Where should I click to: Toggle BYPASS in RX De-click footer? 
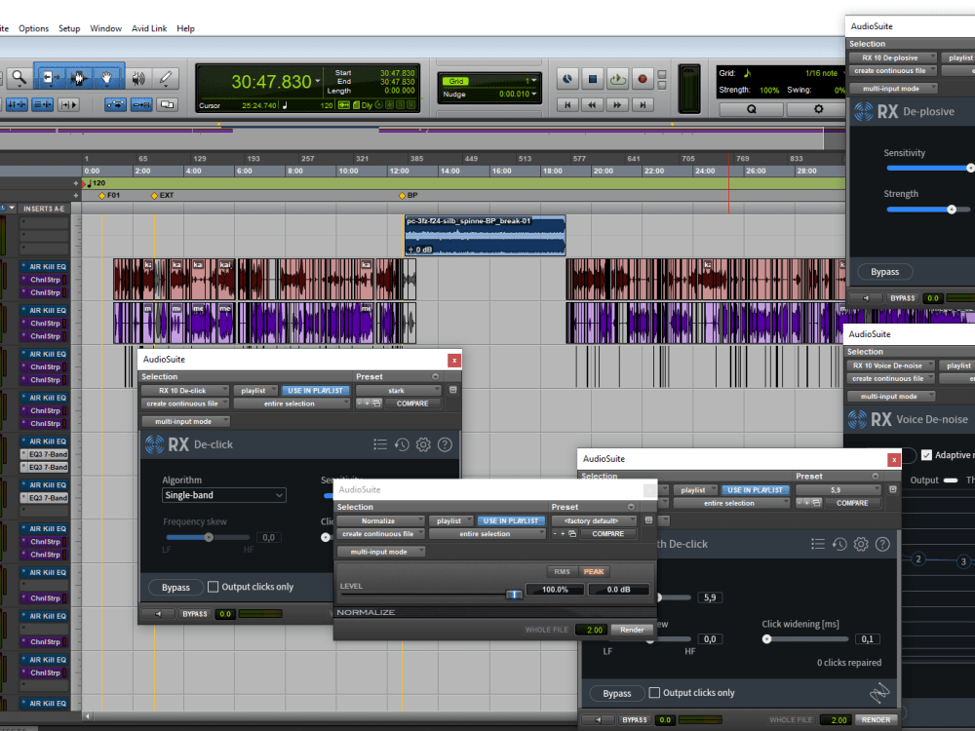tap(195, 613)
